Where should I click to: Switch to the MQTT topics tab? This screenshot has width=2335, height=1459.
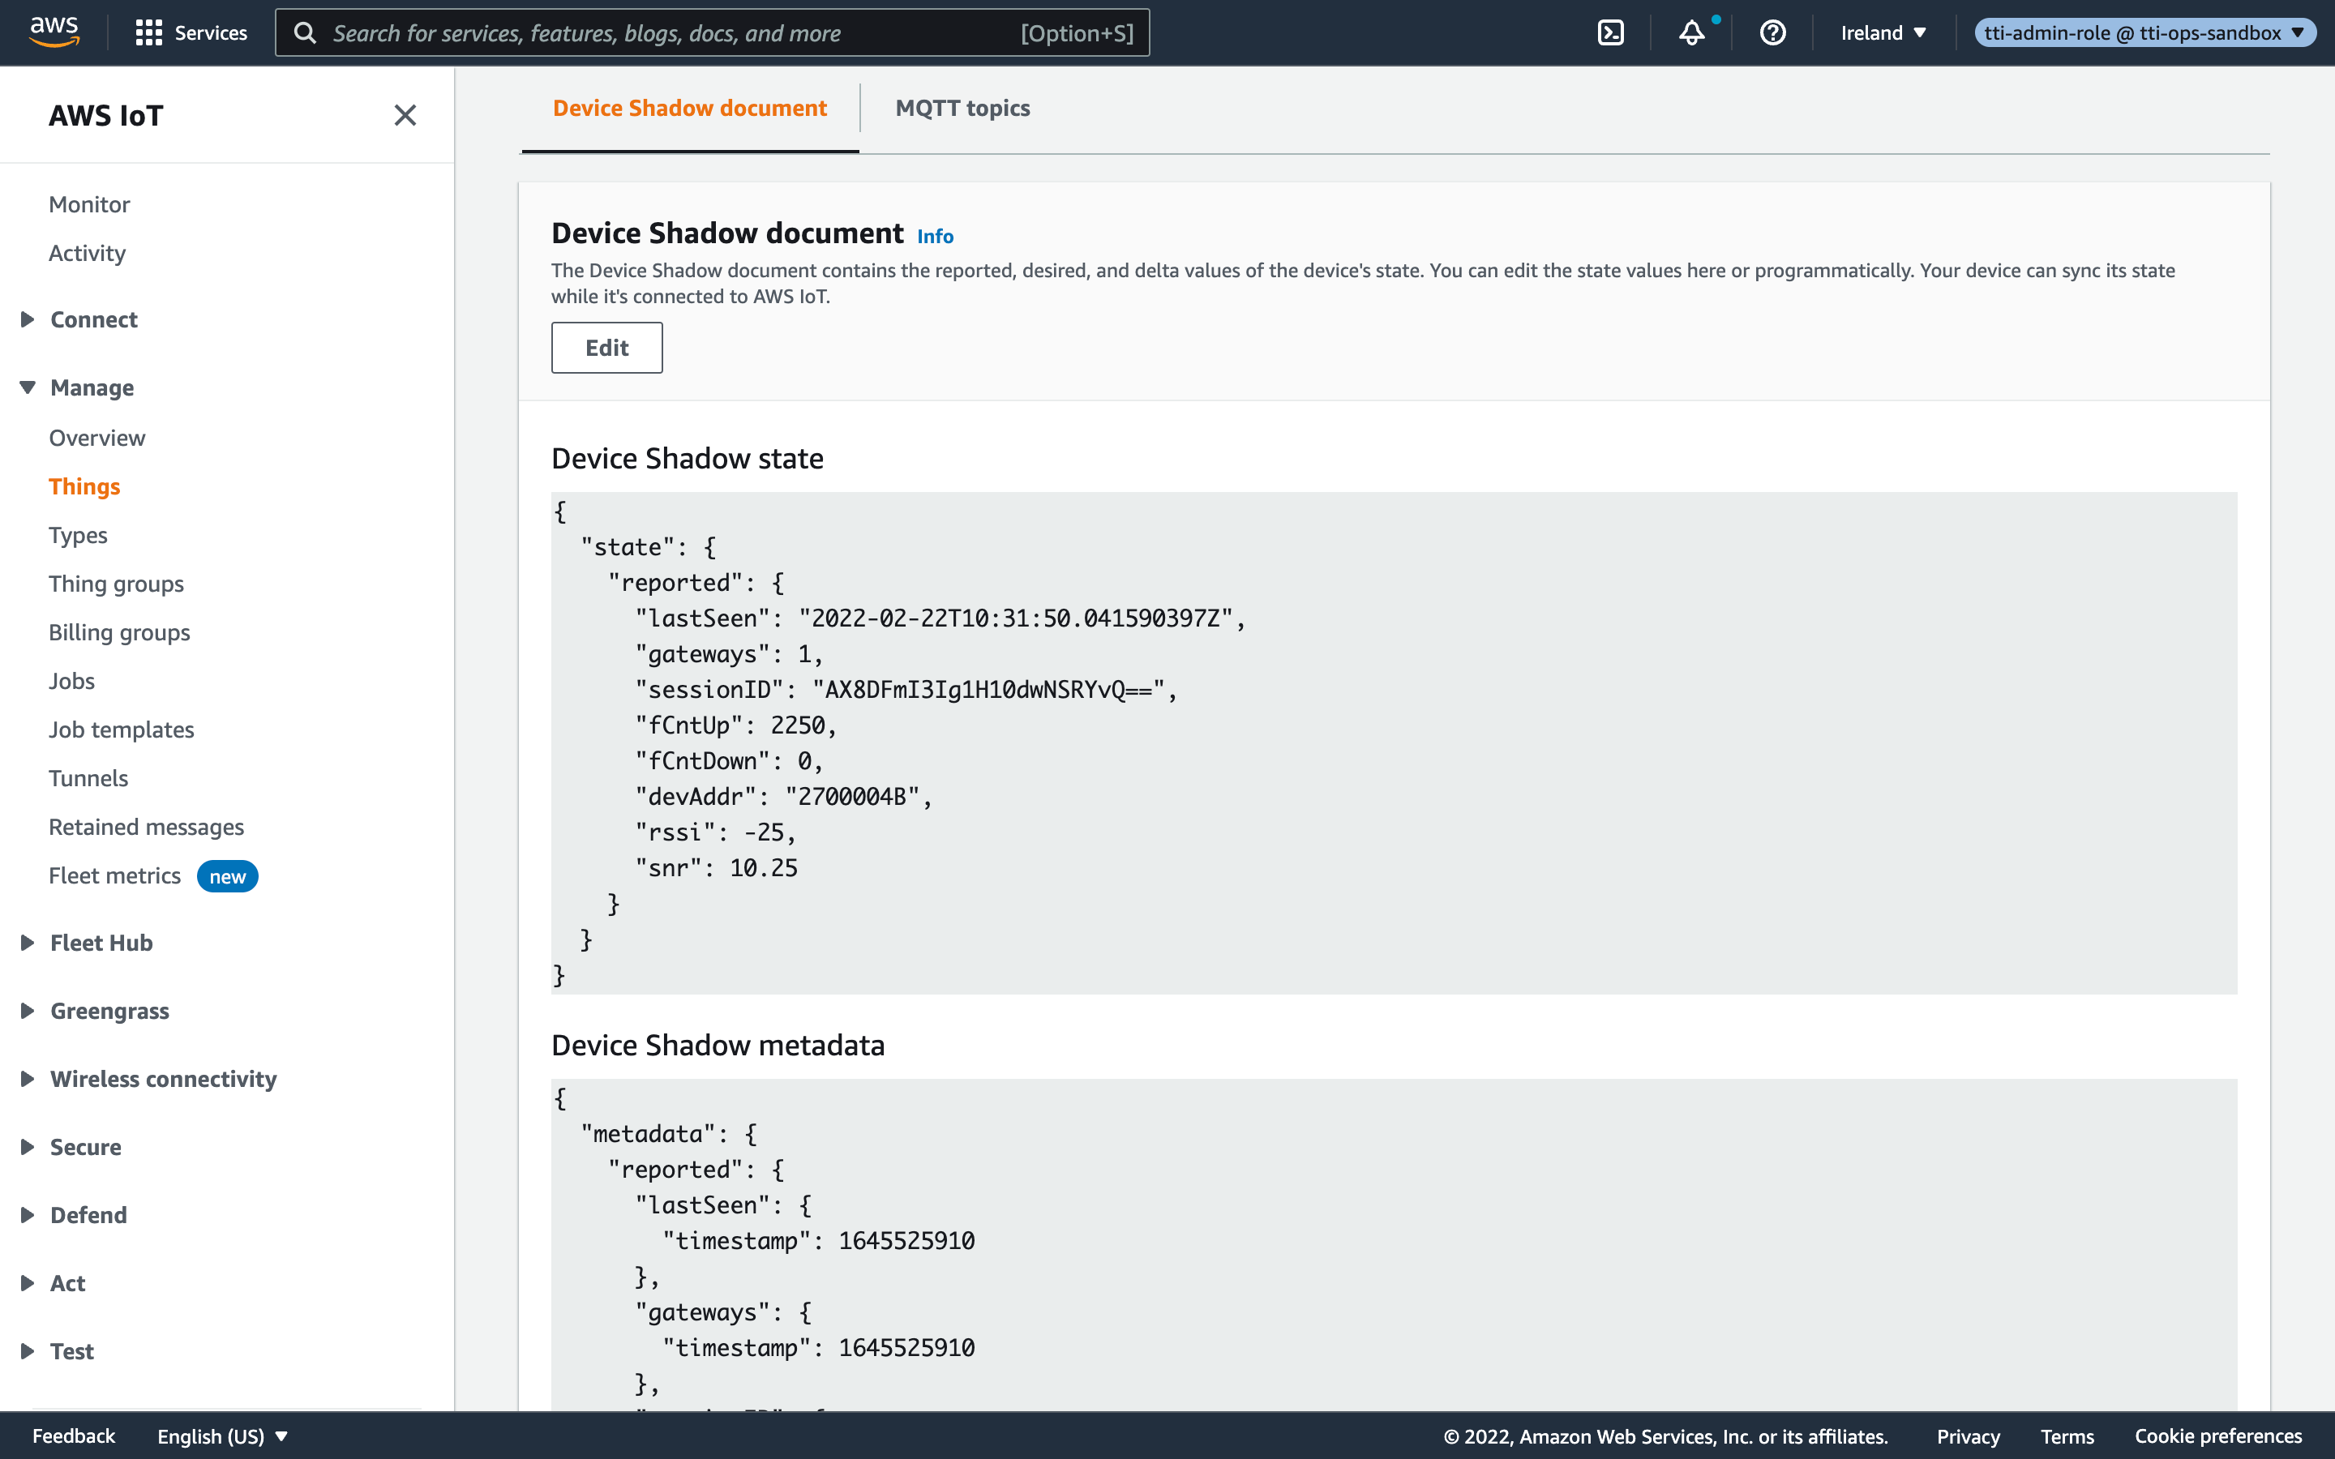(x=962, y=108)
